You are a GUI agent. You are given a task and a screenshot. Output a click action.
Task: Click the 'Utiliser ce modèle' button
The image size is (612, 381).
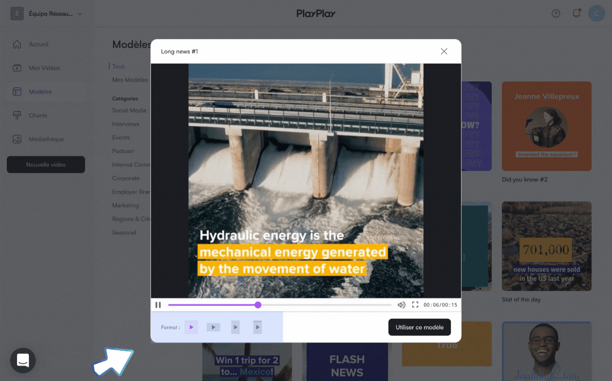tap(419, 327)
